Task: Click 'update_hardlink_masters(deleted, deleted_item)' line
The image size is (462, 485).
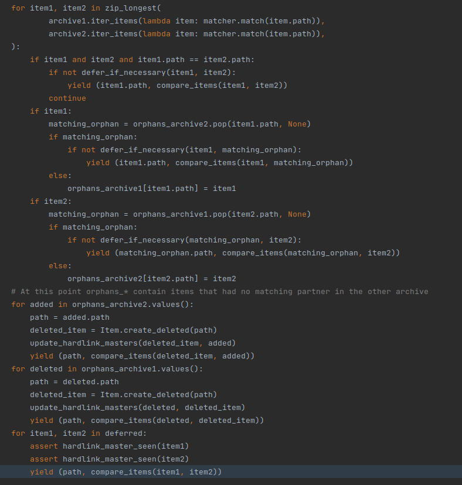Action: (x=137, y=408)
